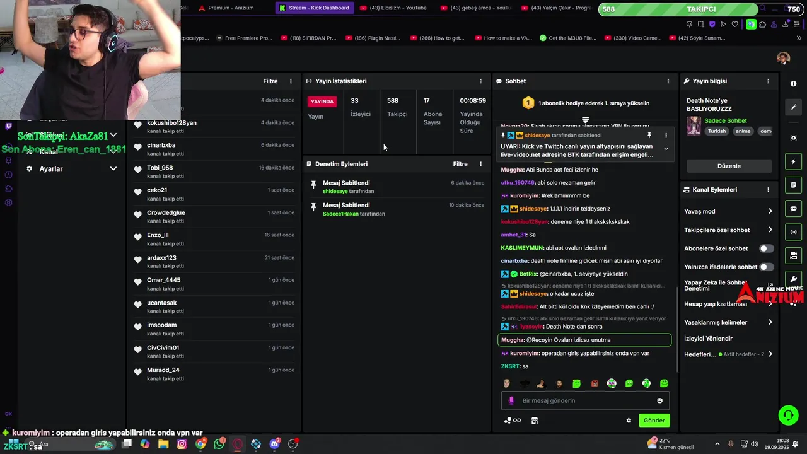This screenshot has height=454, width=807.
Task: Open Takipçilere özel sohbet options arrow
Action: [x=770, y=230]
